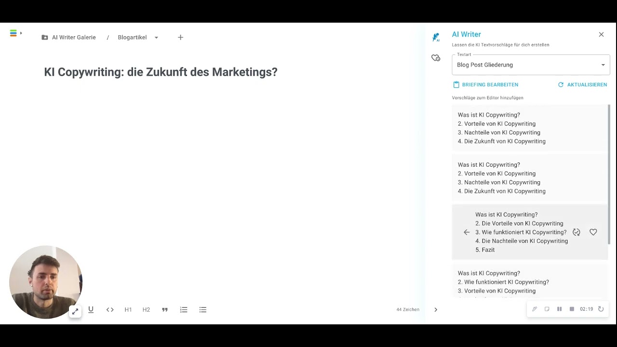Viewport: 617px width, 347px height.
Task: Pause the screen recording
Action: (560, 309)
